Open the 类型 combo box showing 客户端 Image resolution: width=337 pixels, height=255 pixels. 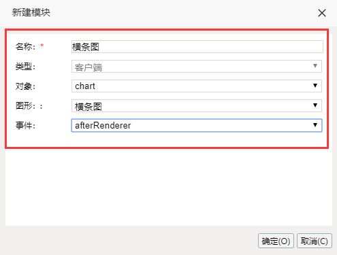coord(197,67)
